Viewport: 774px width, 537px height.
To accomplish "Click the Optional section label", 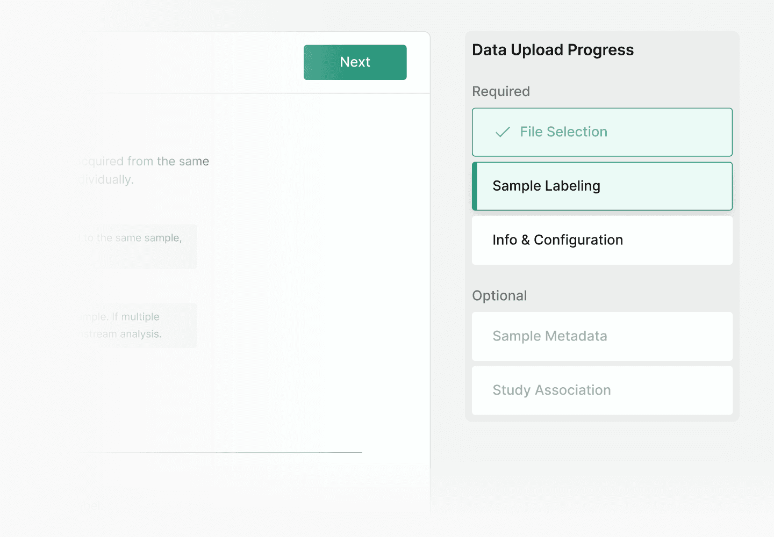I will click(499, 296).
